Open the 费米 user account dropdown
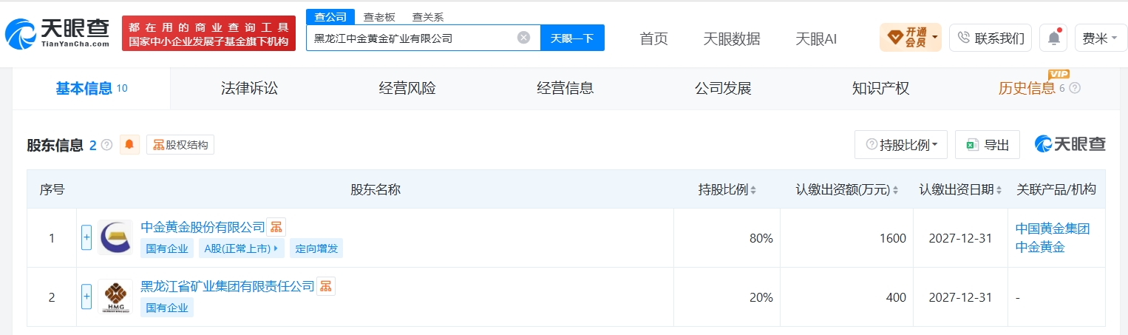The width and height of the screenshot is (1128, 335). [x=1100, y=38]
